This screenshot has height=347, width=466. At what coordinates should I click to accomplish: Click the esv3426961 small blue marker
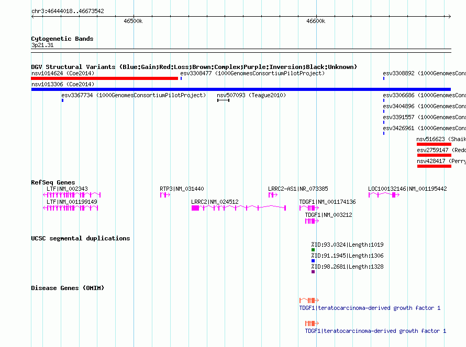[x=384, y=133]
